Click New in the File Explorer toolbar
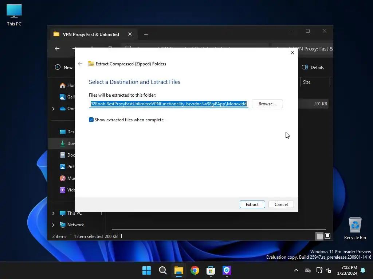Image resolution: width=373 pixels, height=279 pixels. [x=64, y=67]
